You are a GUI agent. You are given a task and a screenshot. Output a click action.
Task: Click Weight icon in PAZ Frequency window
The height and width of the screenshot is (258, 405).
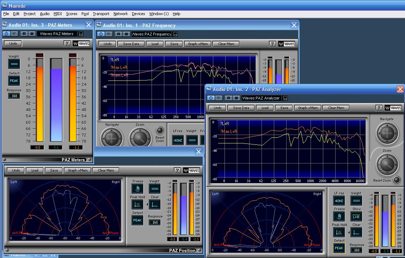[x=192, y=140]
